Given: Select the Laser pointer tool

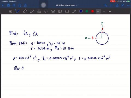Looking at the screenshot, I should tap(74, 11).
